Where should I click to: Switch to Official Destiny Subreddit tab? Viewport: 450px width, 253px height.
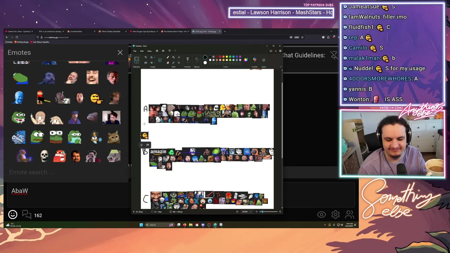[111, 31]
